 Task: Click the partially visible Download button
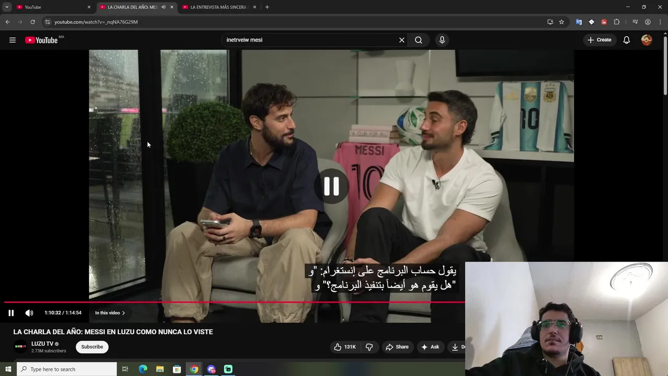457,347
